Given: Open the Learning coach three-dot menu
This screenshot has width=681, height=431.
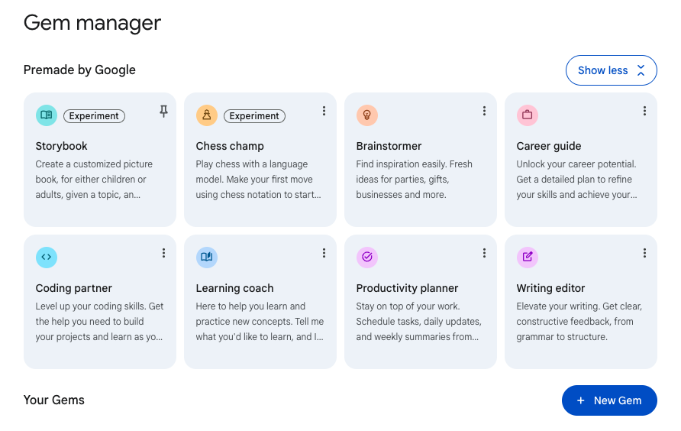Looking at the screenshot, I should click(324, 254).
